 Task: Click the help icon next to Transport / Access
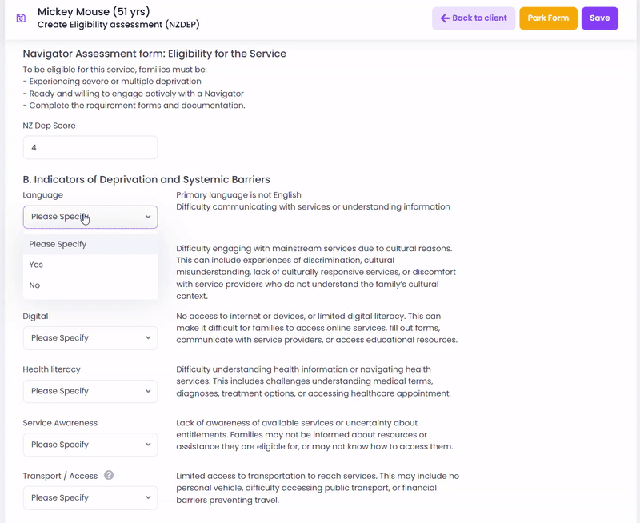click(109, 475)
